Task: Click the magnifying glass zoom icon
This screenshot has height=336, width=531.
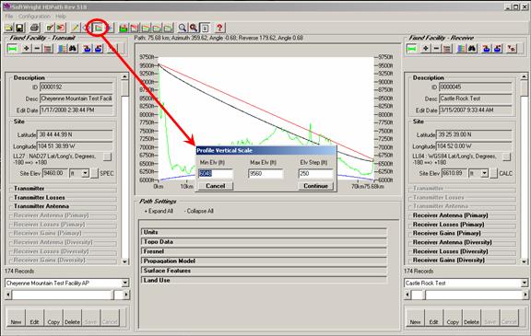Action: [183, 28]
